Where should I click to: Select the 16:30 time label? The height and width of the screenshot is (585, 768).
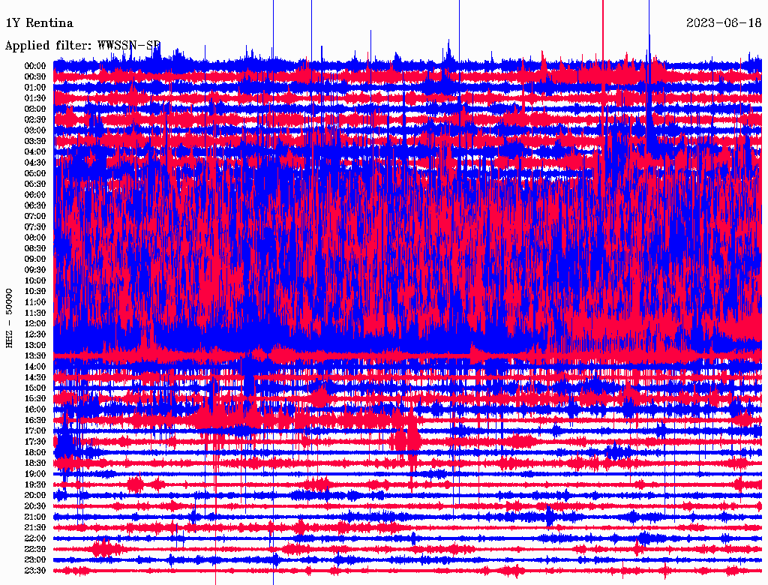click(35, 421)
